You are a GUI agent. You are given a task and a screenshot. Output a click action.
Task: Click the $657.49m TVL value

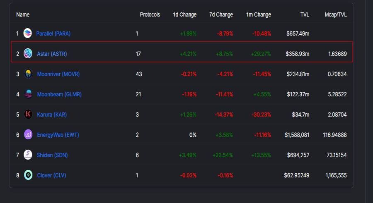pos(298,33)
